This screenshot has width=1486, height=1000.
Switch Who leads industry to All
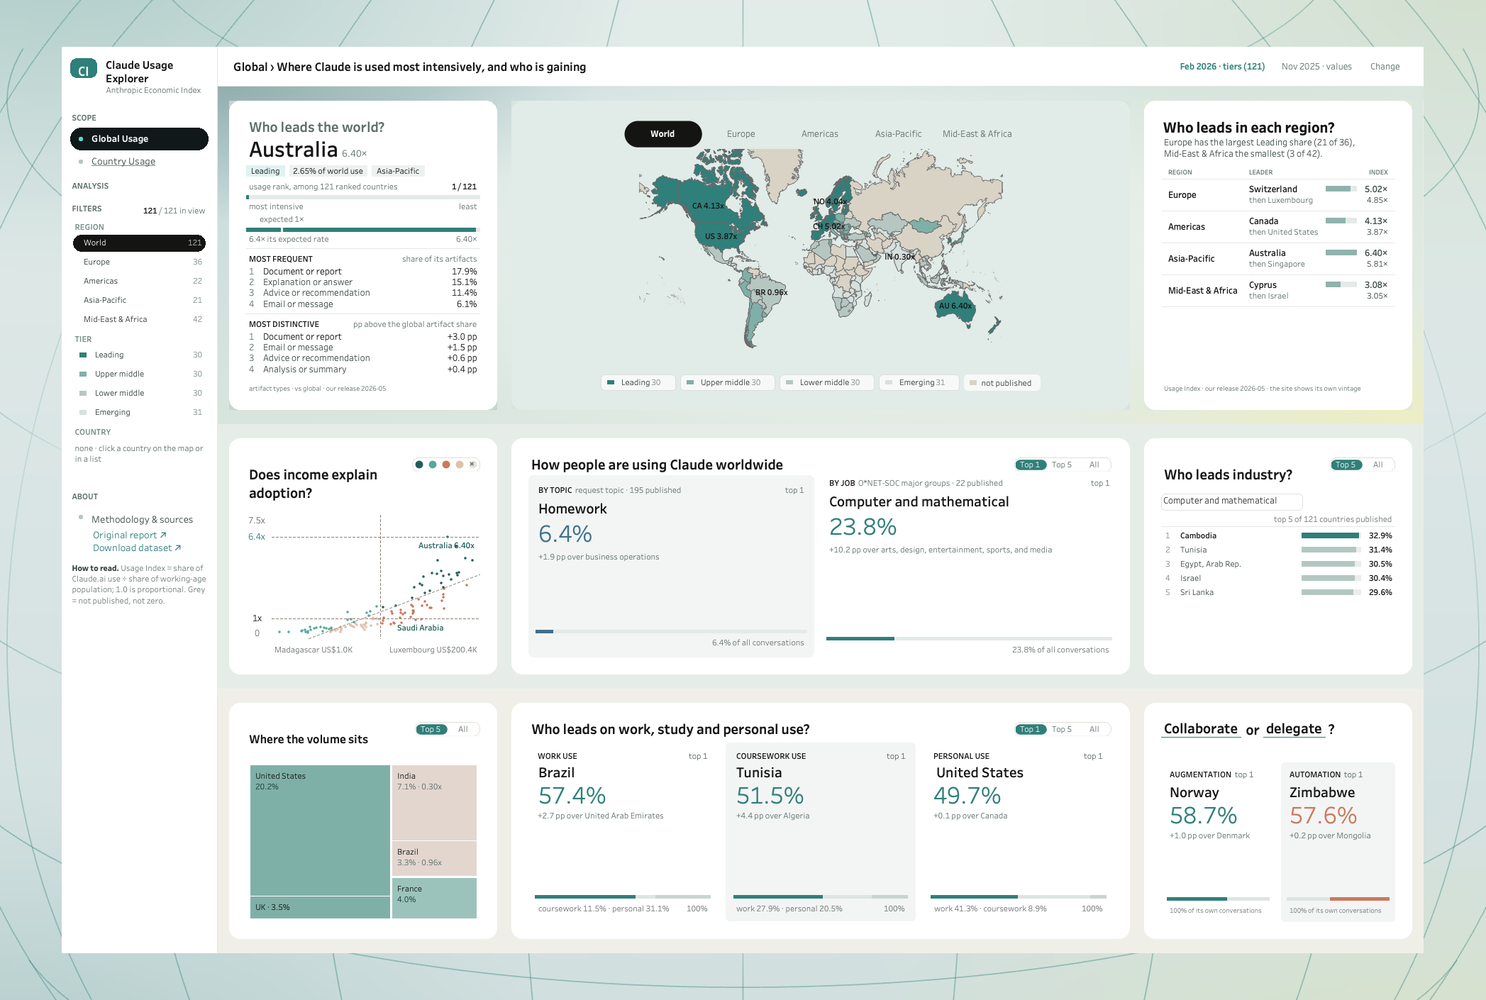click(x=1378, y=465)
